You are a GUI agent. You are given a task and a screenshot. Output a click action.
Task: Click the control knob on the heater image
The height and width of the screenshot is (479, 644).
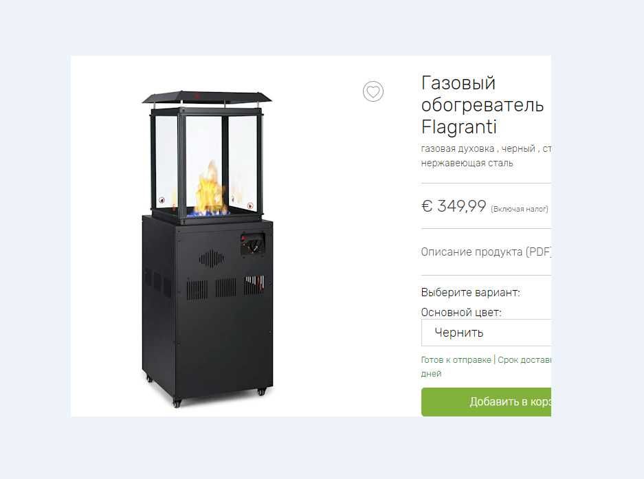click(253, 245)
